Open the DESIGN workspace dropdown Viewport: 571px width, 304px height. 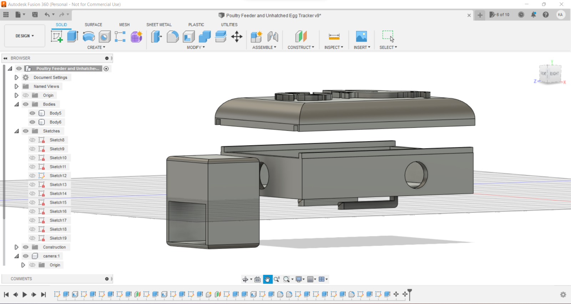(25, 36)
